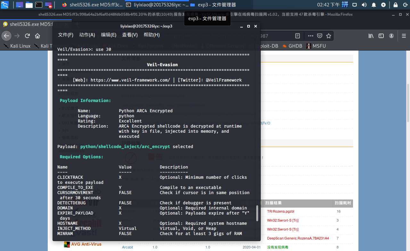Click INJECT_METHOD option name
410x251 pixels.
point(74,228)
